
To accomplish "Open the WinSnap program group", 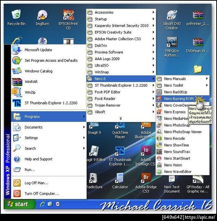I will [x=121, y=72].
